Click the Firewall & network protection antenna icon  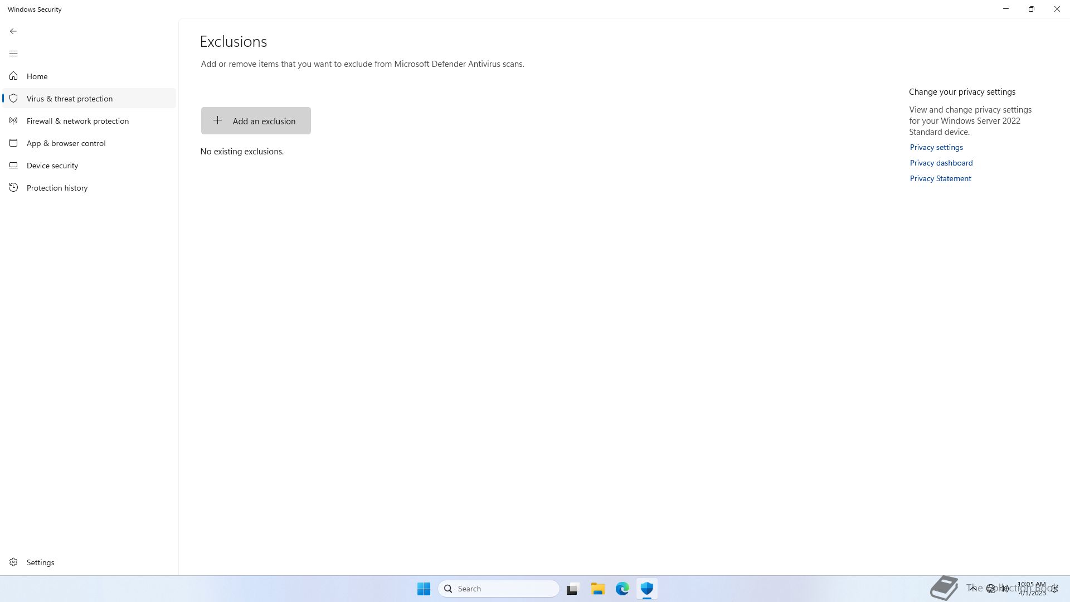pyautogui.click(x=13, y=120)
